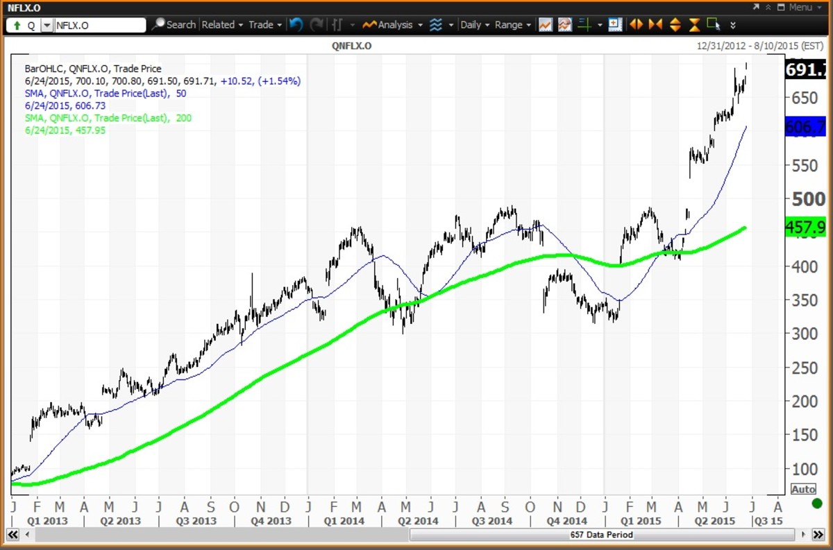Click the green up-arrow quote icon
The height and width of the screenshot is (550, 833).
[17, 25]
